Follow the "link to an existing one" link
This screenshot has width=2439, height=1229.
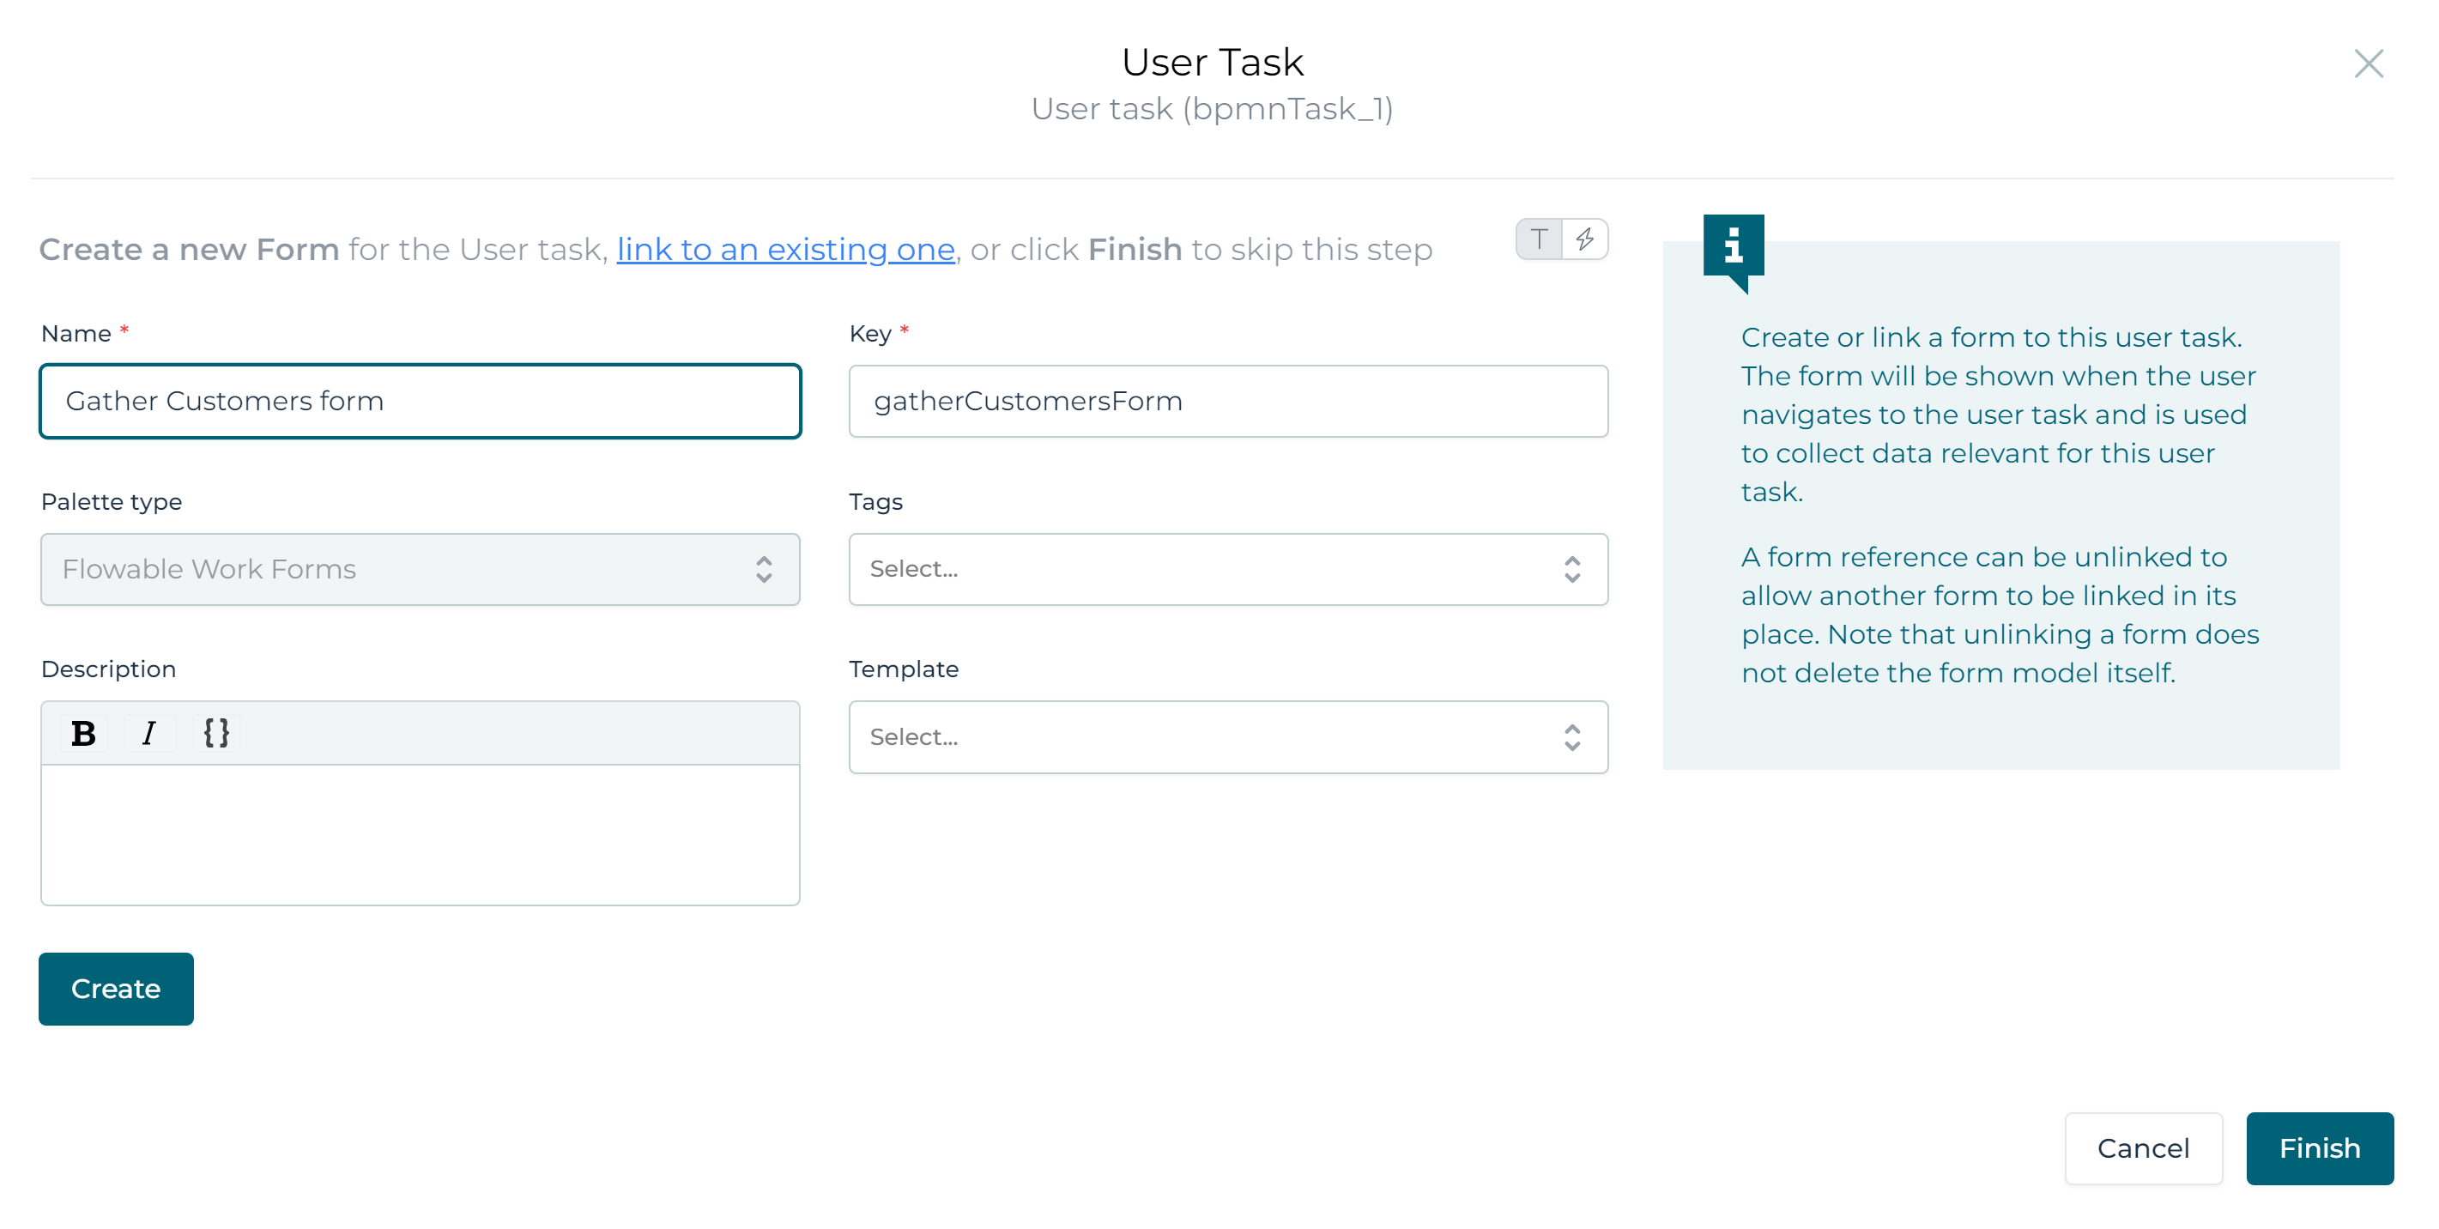(785, 249)
